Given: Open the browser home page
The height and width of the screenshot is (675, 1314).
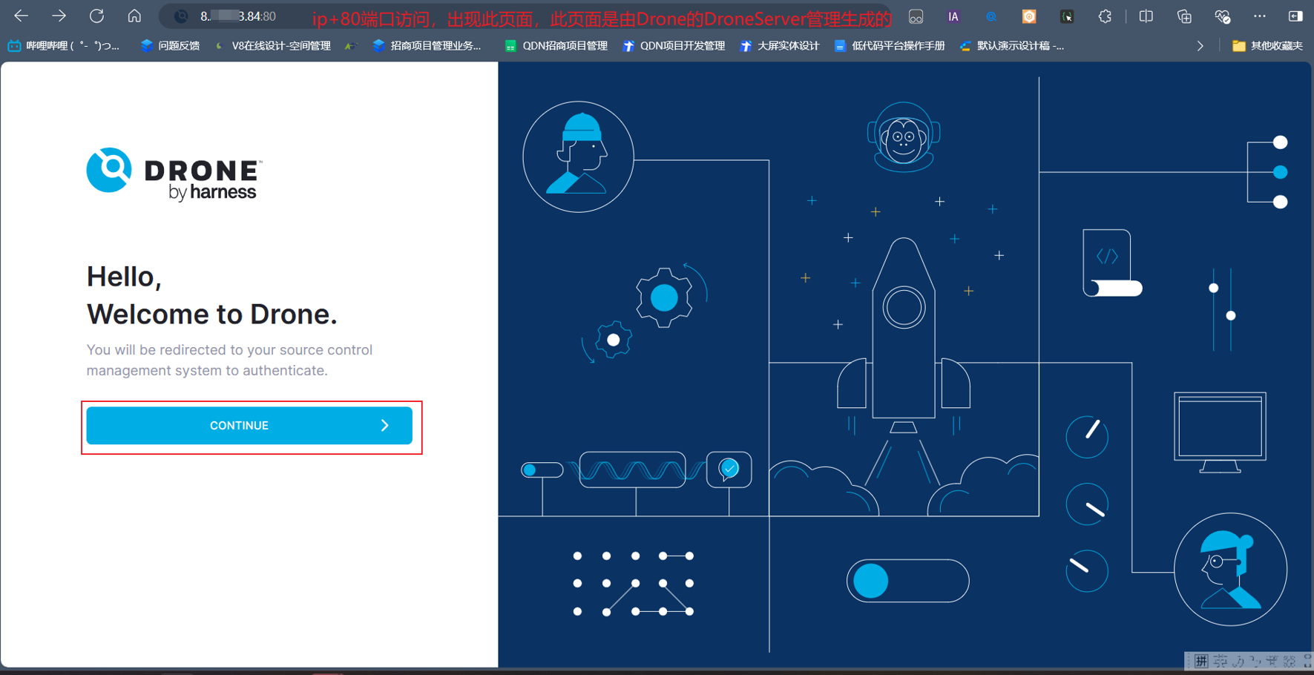Looking at the screenshot, I should [134, 16].
